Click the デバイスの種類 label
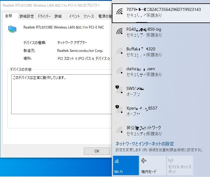Image resolution: width=210 pixels, height=177 pixels. pyautogui.click(x=35, y=43)
